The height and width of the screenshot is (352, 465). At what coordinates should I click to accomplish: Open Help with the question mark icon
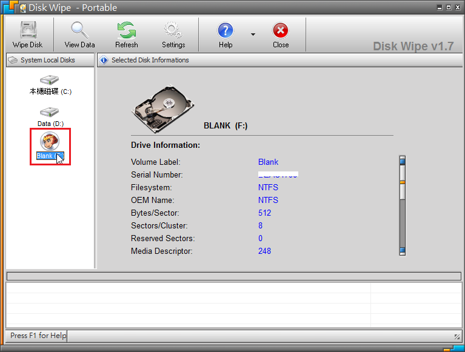click(226, 35)
